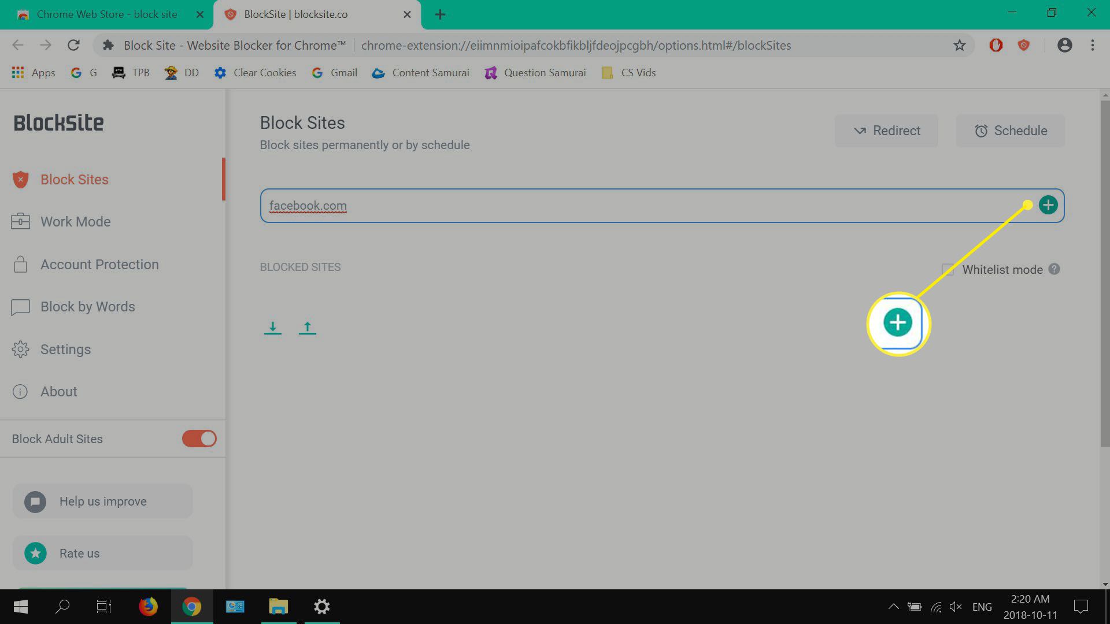Select the Work Mode tab
The height and width of the screenshot is (624, 1110).
(x=75, y=222)
